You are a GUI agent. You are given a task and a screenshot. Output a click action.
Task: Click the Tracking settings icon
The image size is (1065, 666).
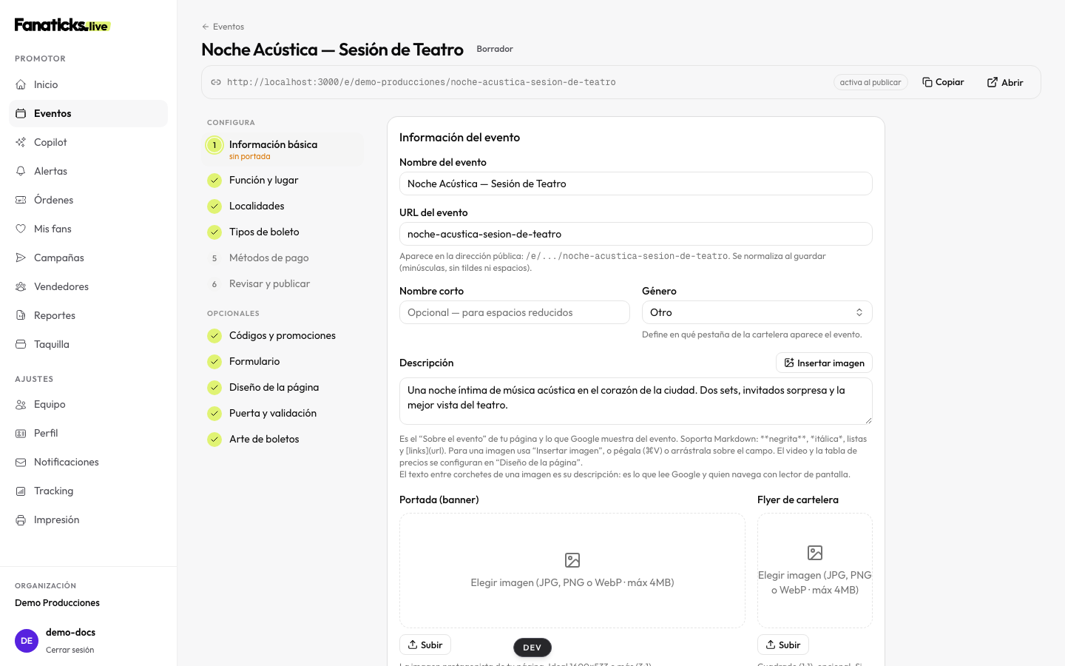click(21, 491)
